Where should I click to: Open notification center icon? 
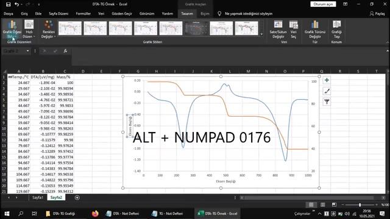click(x=382, y=214)
